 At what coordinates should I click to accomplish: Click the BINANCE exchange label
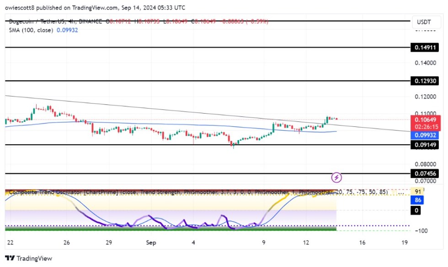89,21
